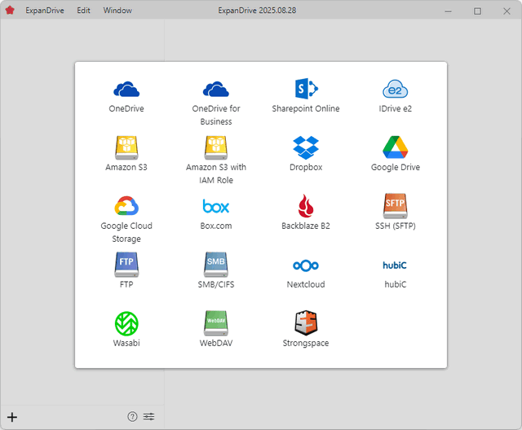The width and height of the screenshot is (522, 430).
Task: Pick the Sharepoint Online icon
Action: [306, 89]
